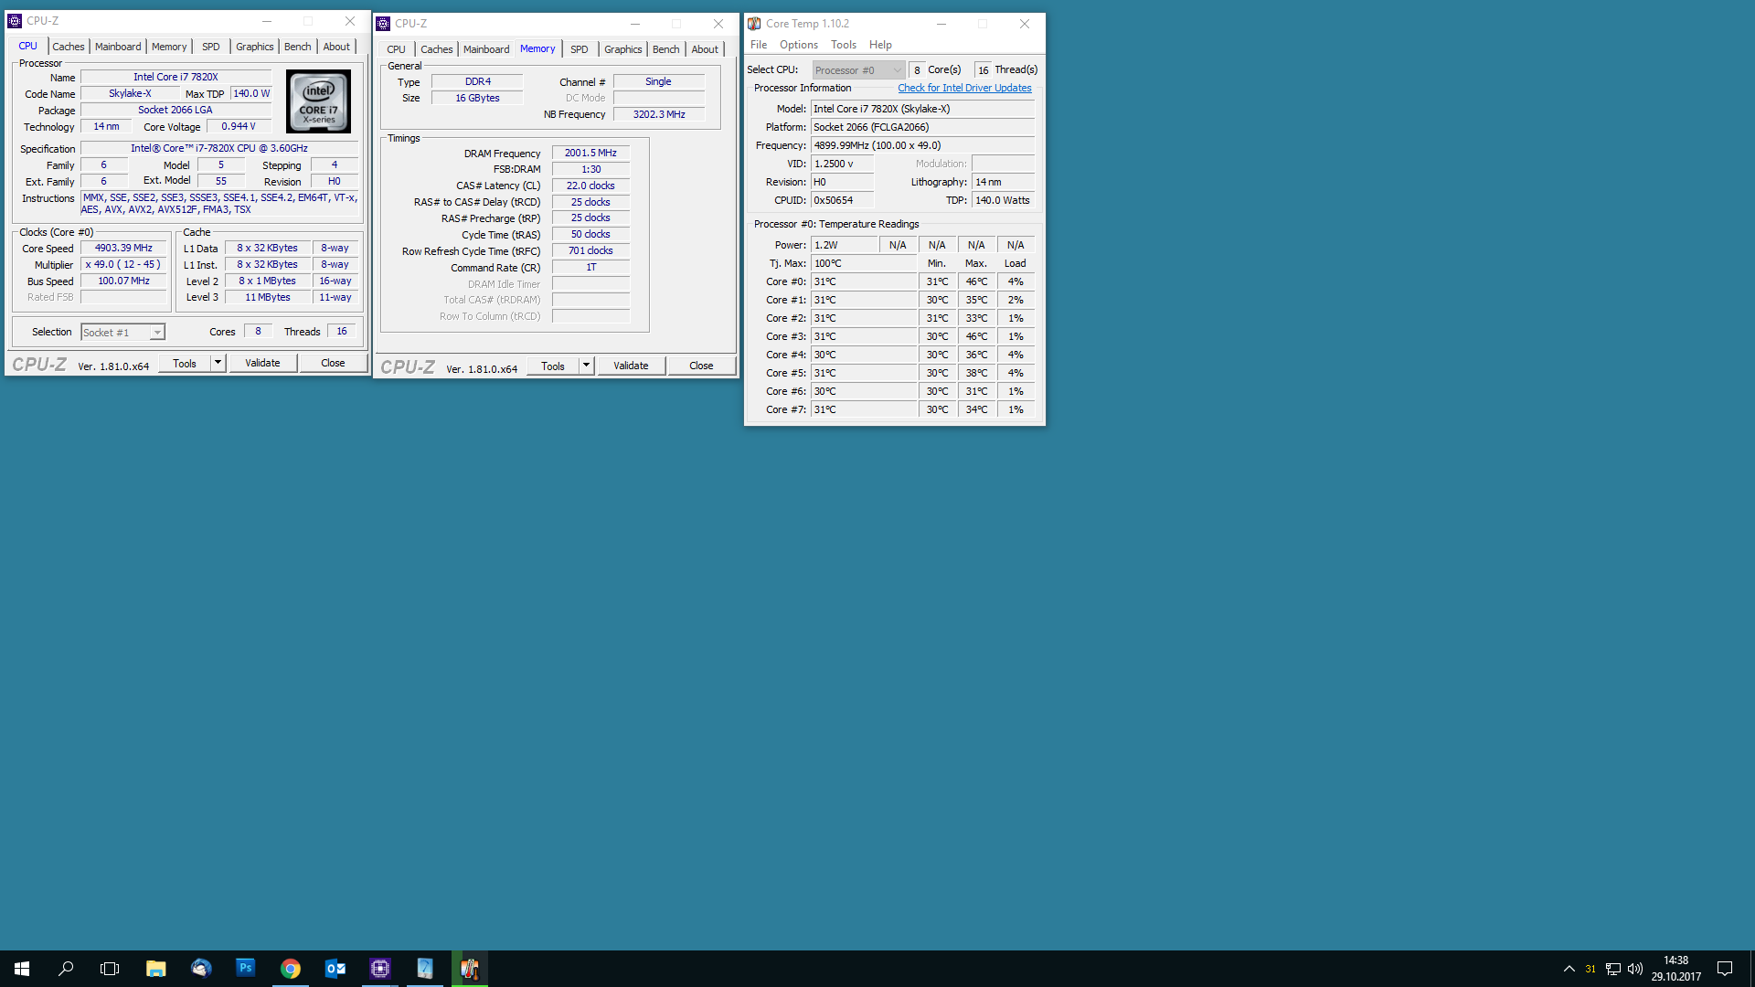Open Graphics tab in second CPU-Z window
Image resolution: width=1755 pixels, height=987 pixels.
point(623,49)
